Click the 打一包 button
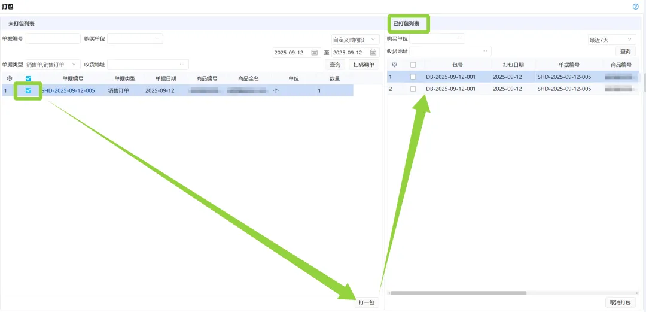This screenshot has height=312, width=646. 366,302
